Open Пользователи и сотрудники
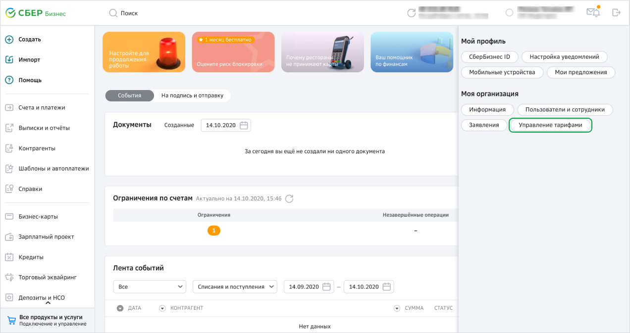The image size is (630, 333). (x=565, y=110)
